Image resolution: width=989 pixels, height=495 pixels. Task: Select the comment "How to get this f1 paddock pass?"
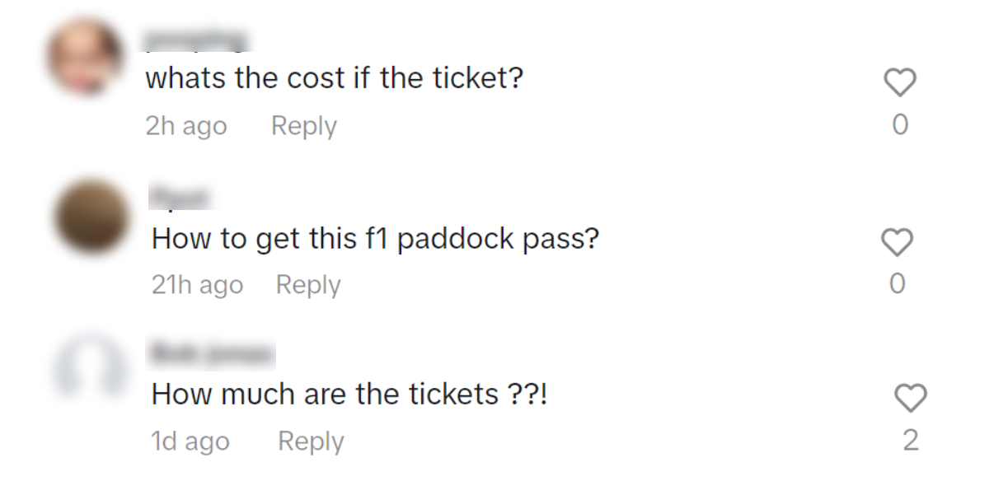coord(376,240)
